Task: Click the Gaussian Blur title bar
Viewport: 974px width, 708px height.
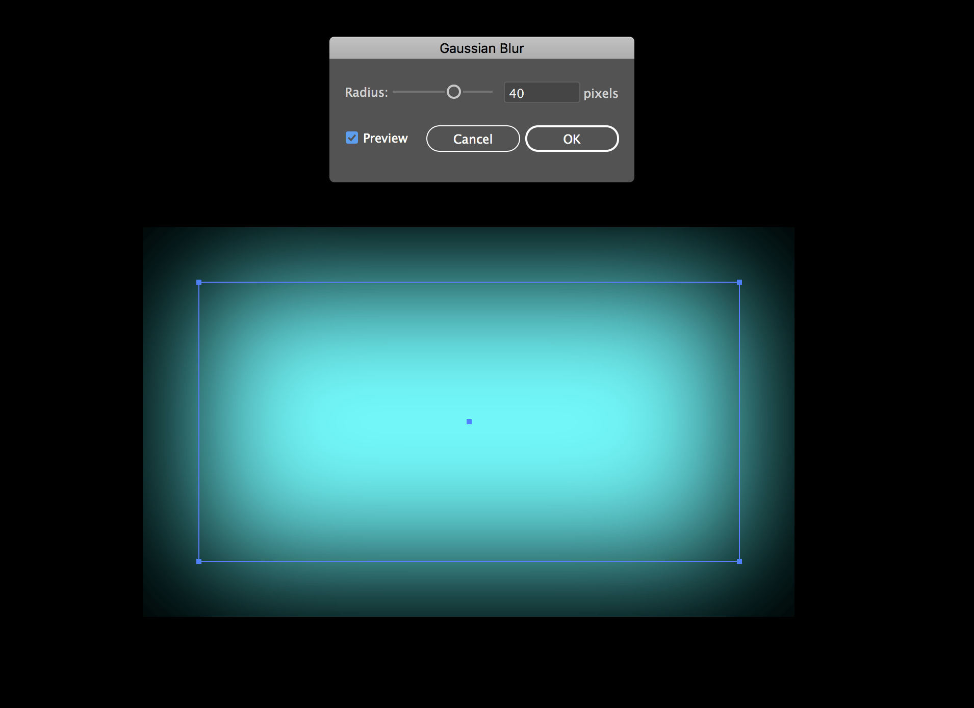Action: [481, 48]
